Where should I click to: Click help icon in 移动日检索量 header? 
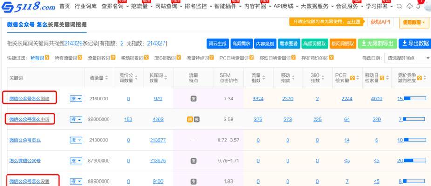click(382, 78)
